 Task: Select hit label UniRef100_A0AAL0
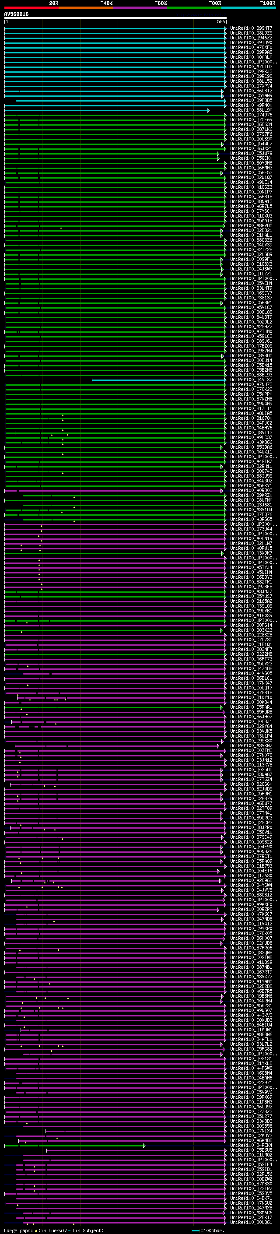251,57
